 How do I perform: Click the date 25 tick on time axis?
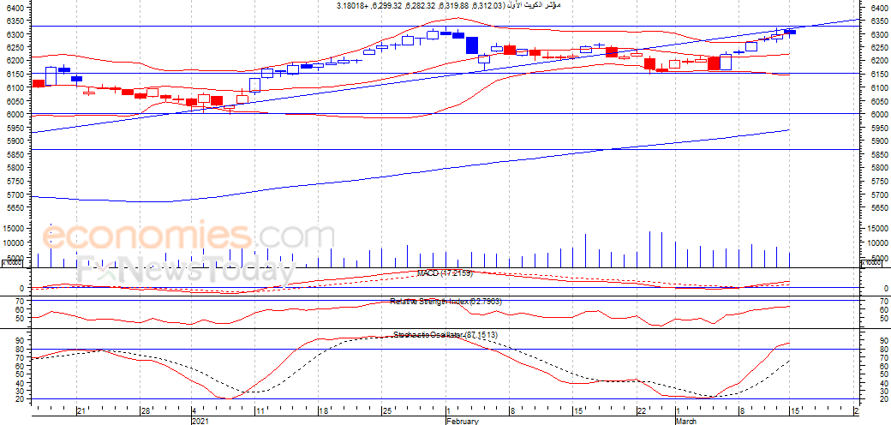pyautogui.click(x=386, y=411)
